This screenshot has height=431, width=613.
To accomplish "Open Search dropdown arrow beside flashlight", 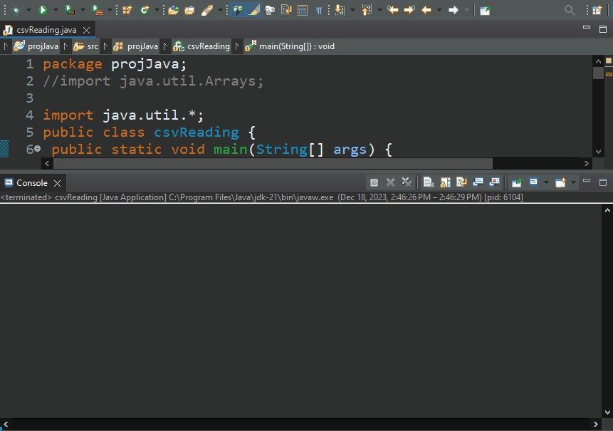I will (x=220, y=10).
